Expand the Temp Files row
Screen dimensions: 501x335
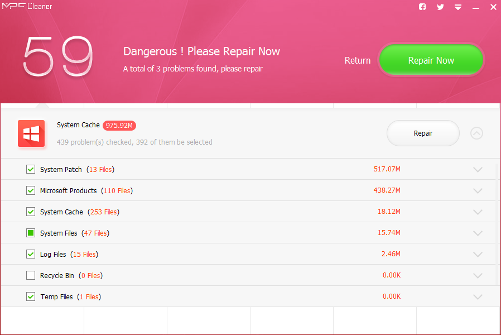point(478,297)
